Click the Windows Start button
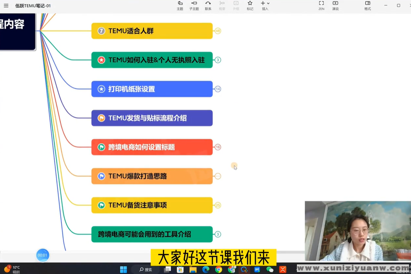 (123, 269)
